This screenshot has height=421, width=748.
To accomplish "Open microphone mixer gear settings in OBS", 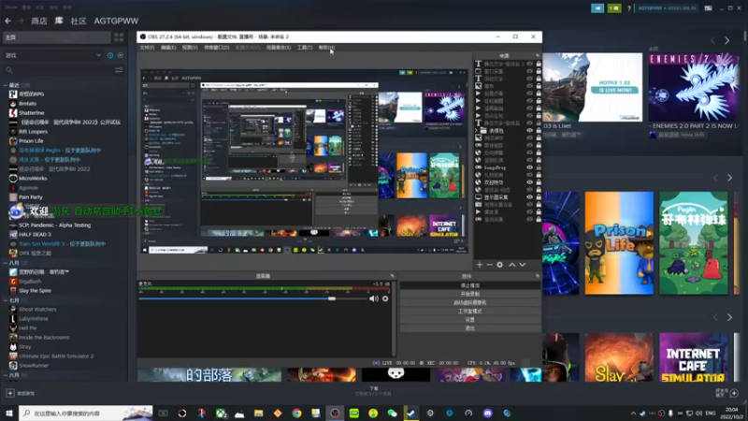I will [385, 298].
